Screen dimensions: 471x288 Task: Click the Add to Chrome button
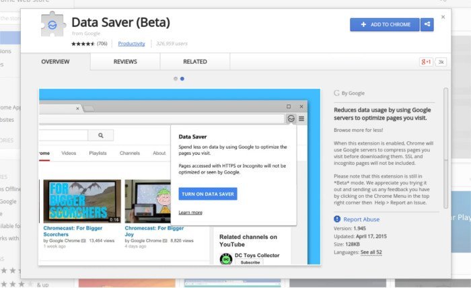click(384, 25)
